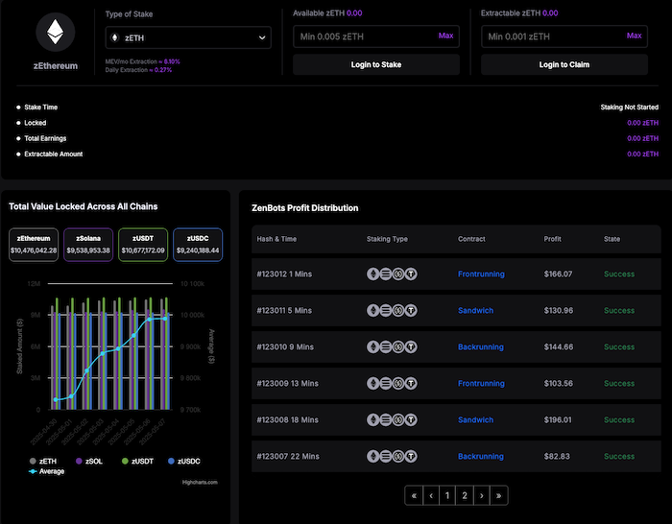Viewport: 672px width, 524px height.
Task: Jump to last page of profit table
Action: (x=499, y=496)
